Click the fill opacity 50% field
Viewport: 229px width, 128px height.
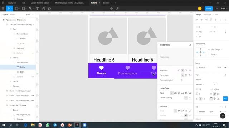(211, 112)
